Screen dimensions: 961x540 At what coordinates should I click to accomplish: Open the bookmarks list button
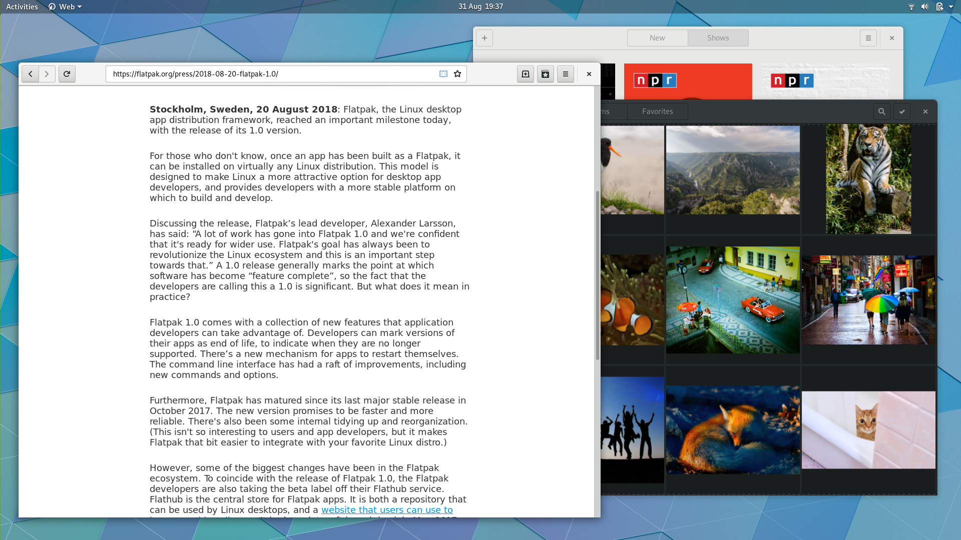coord(545,74)
